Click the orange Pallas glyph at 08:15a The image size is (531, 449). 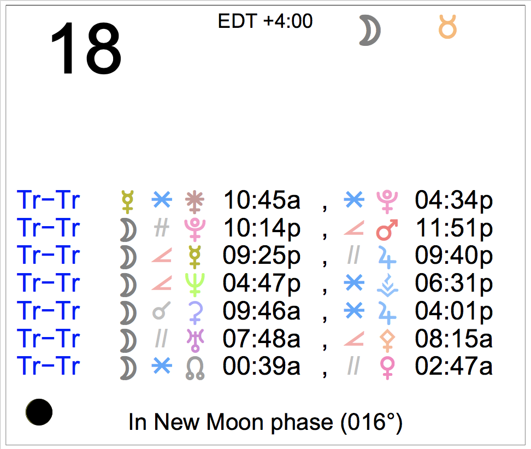(387, 341)
